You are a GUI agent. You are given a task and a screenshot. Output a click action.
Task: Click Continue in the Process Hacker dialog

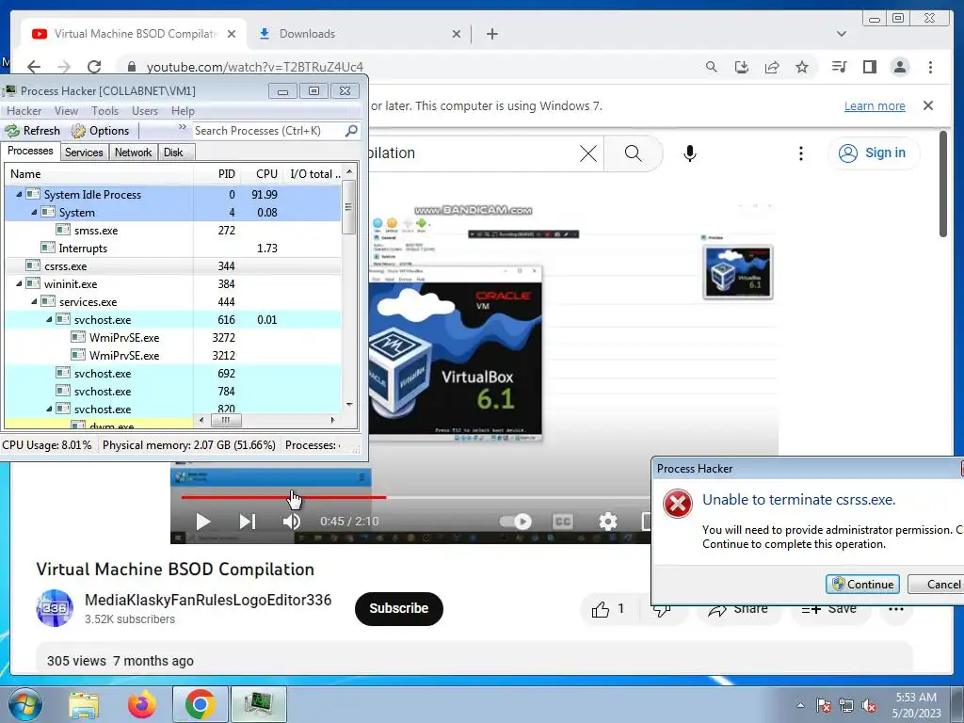pos(862,584)
